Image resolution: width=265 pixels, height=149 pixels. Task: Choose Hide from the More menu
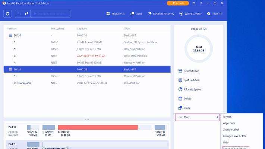pyautogui.click(x=225, y=142)
